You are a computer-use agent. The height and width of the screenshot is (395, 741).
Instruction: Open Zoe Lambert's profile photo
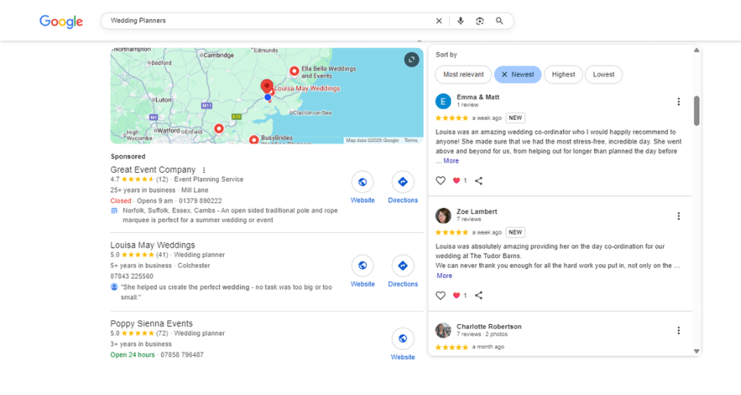tap(443, 215)
